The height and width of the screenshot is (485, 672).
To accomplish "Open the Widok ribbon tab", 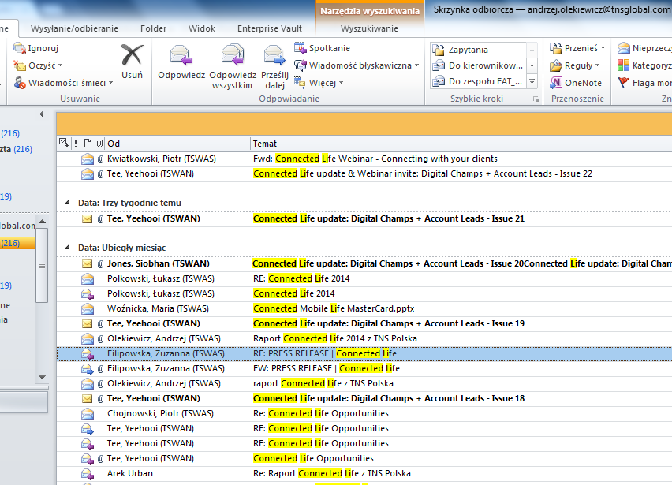I will pyautogui.click(x=201, y=28).
